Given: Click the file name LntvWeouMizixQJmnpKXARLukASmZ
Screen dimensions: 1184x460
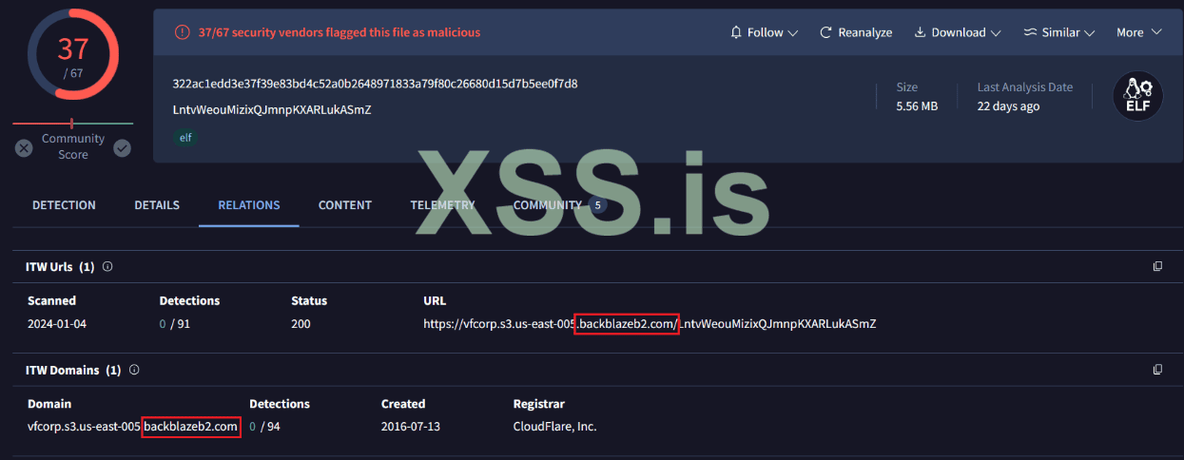Looking at the screenshot, I should pos(272,109).
